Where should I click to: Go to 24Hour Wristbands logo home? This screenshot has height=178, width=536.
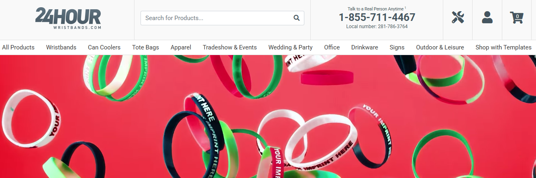[x=68, y=18]
